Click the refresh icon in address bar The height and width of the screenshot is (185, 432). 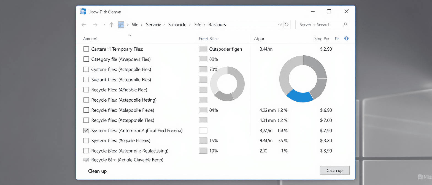[287, 25]
